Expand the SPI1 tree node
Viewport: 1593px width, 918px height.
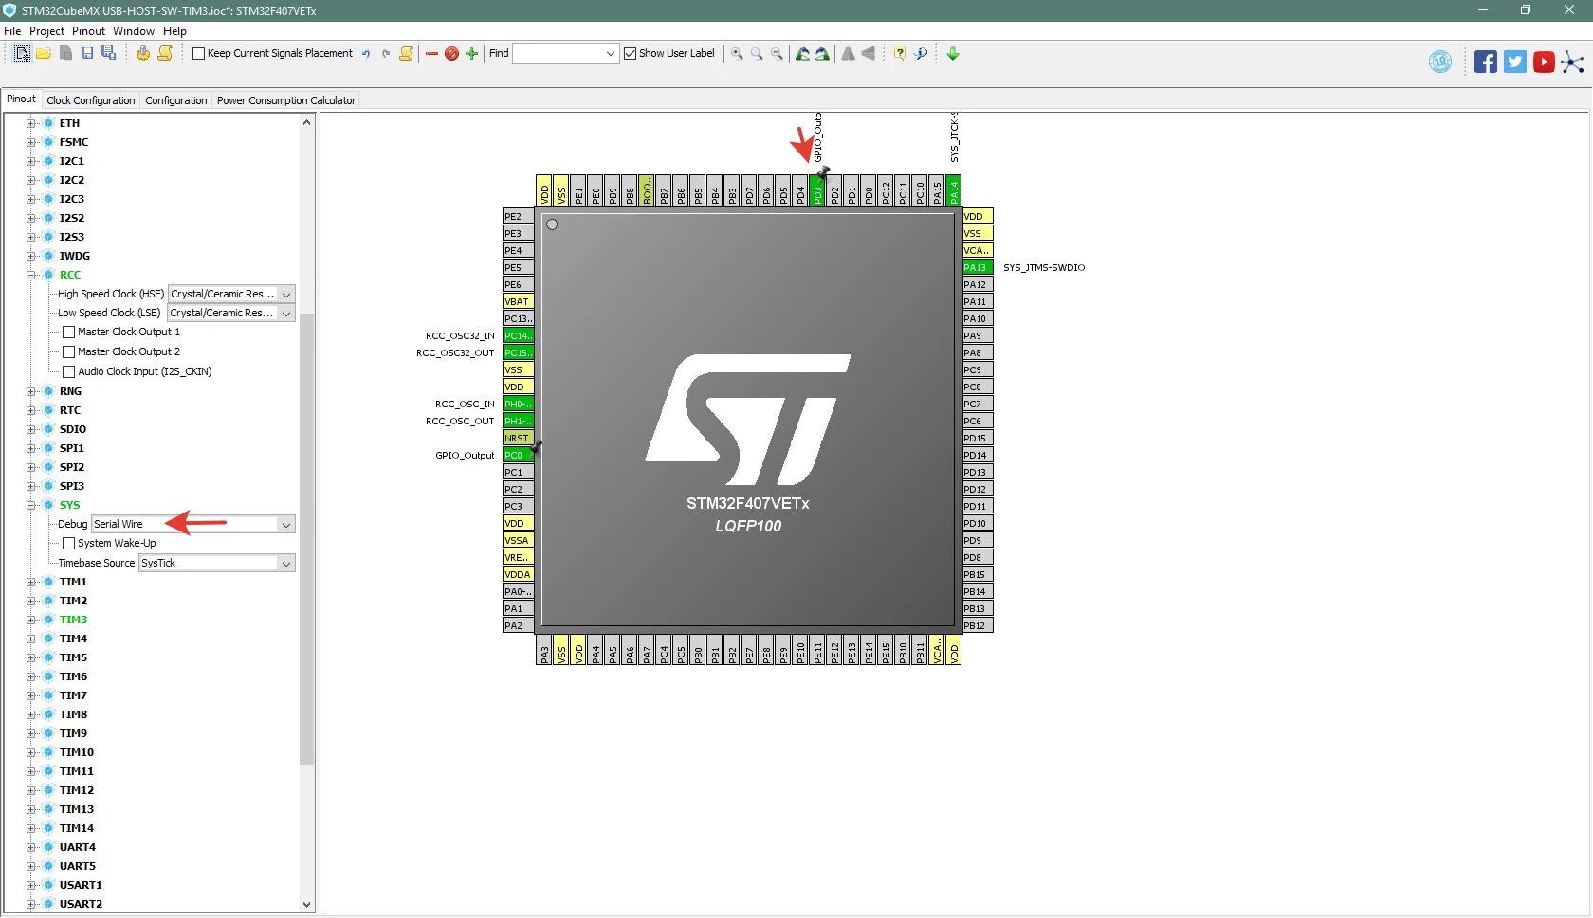point(31,449)
